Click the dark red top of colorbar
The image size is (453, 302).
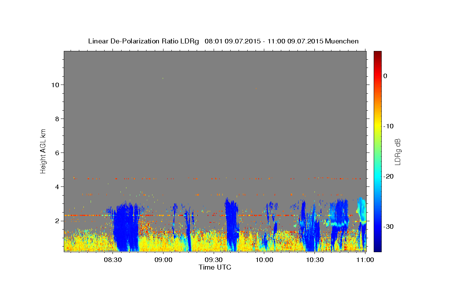377,55
